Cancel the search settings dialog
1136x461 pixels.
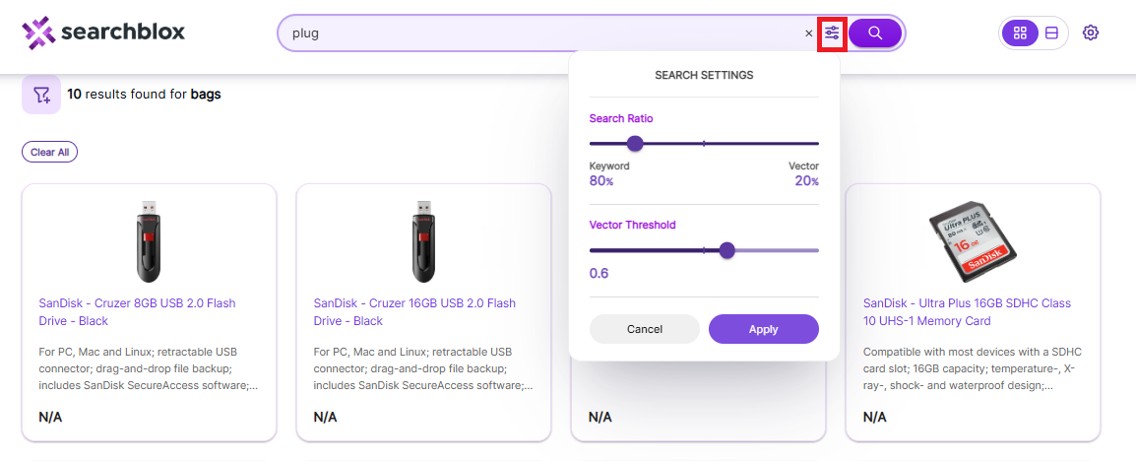(645, 329)
